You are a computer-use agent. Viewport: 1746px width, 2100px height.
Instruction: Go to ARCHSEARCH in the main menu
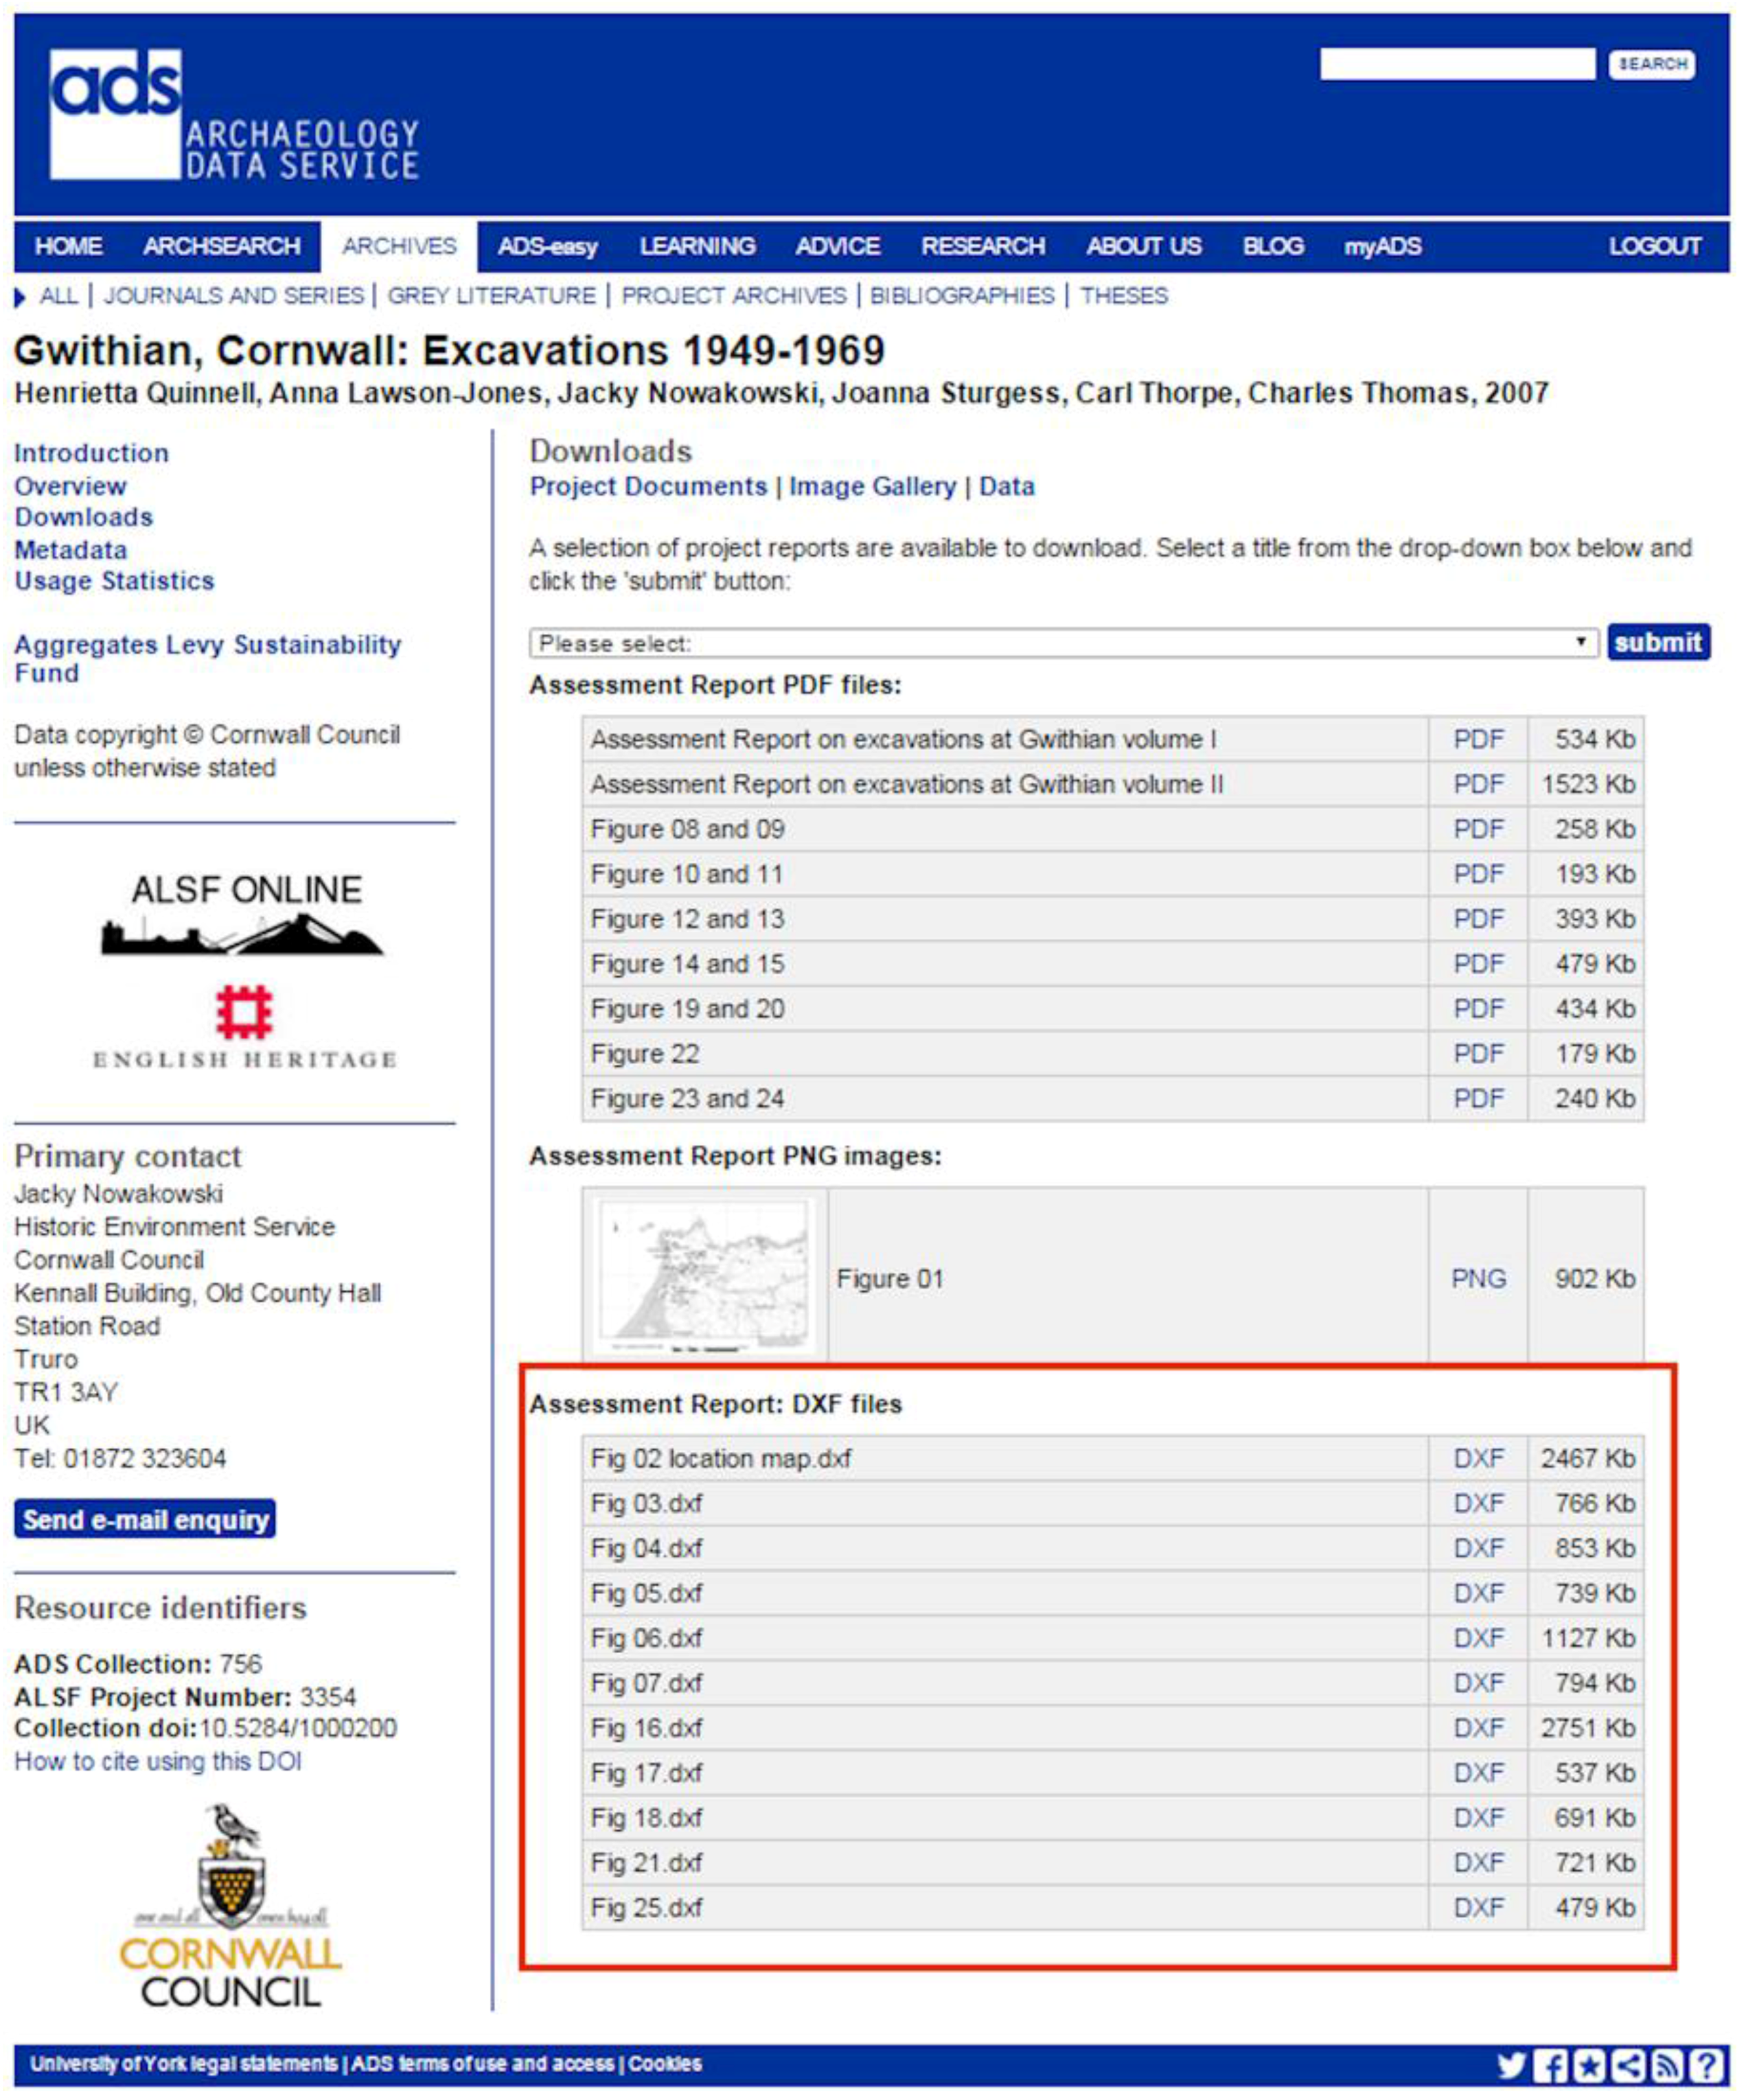[x=221, y=246]
